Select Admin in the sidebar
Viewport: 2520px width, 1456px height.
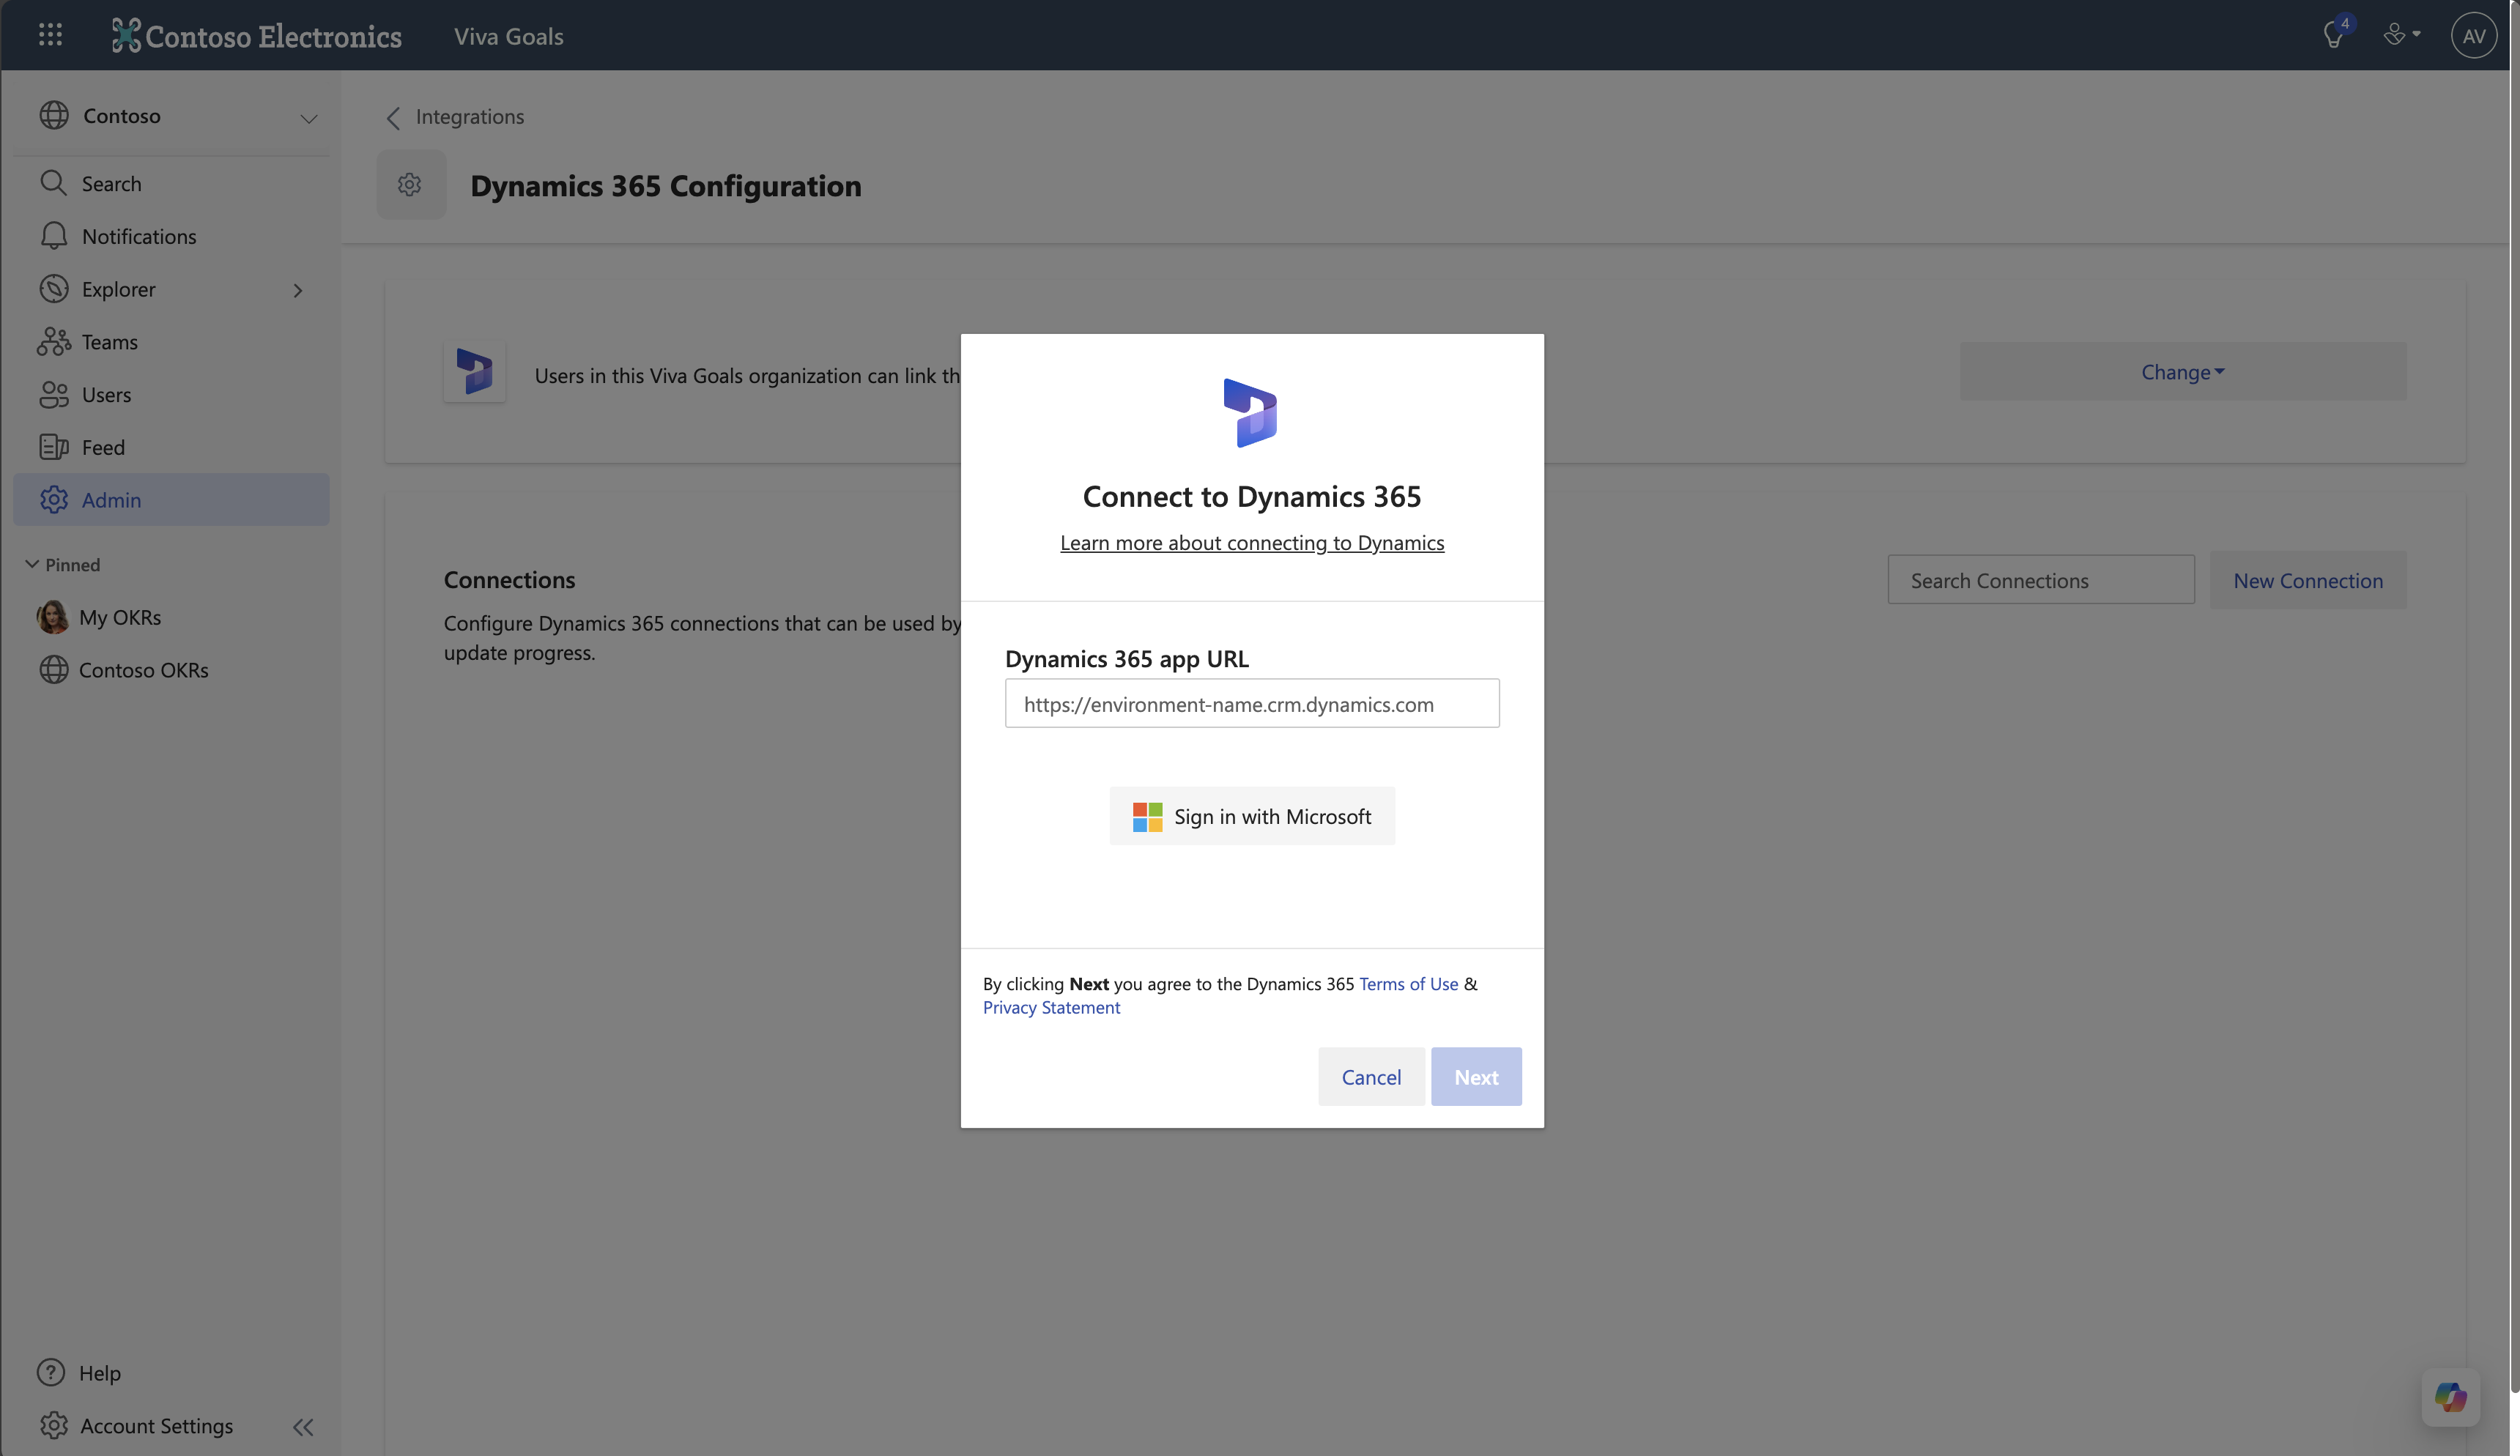171,500
